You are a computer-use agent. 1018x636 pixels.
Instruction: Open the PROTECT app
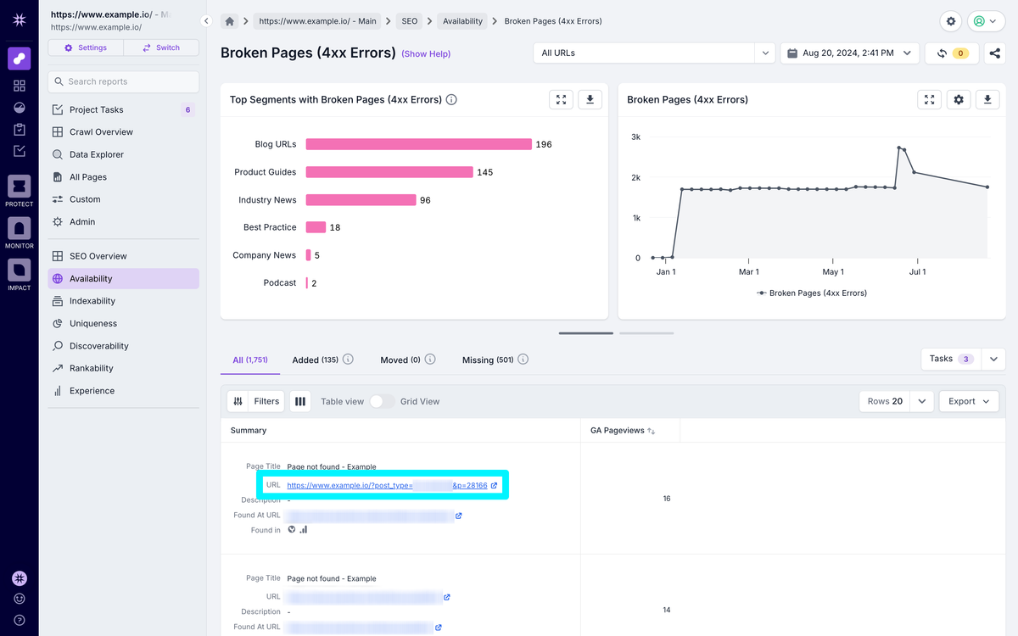pyautogui.click(x=19, y=191)
